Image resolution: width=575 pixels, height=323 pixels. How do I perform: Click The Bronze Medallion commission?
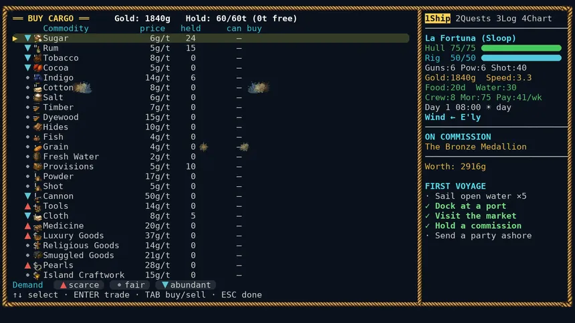pyautogui.click(x=475, y=147)
